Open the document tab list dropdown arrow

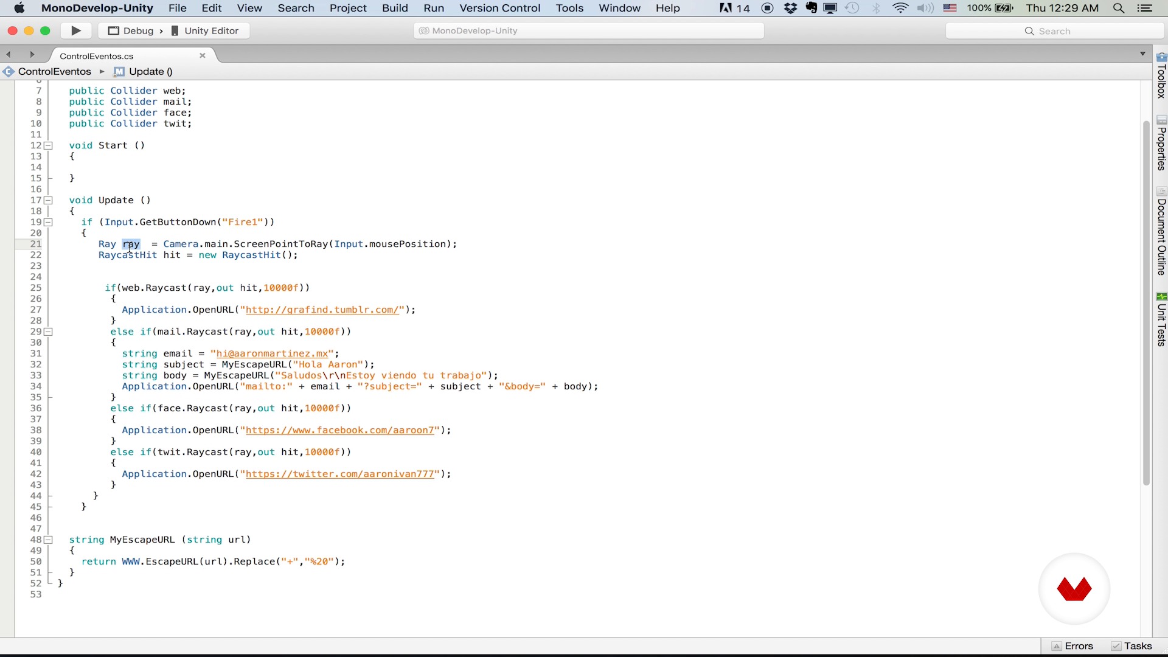pyautogui.click(x=1143, y=54)
